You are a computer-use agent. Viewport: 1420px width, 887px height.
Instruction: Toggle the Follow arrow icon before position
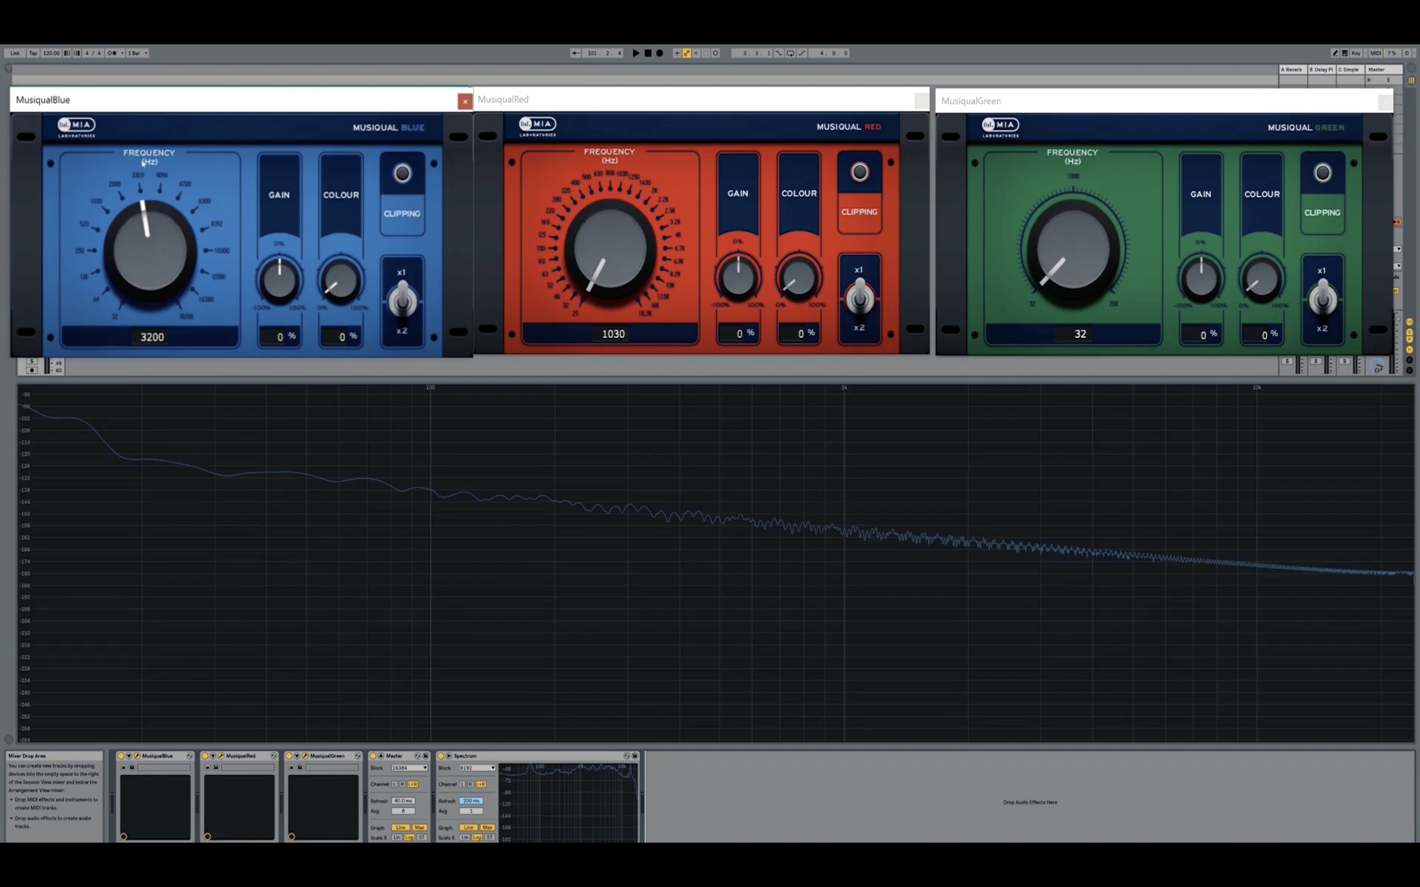point(576,53)
